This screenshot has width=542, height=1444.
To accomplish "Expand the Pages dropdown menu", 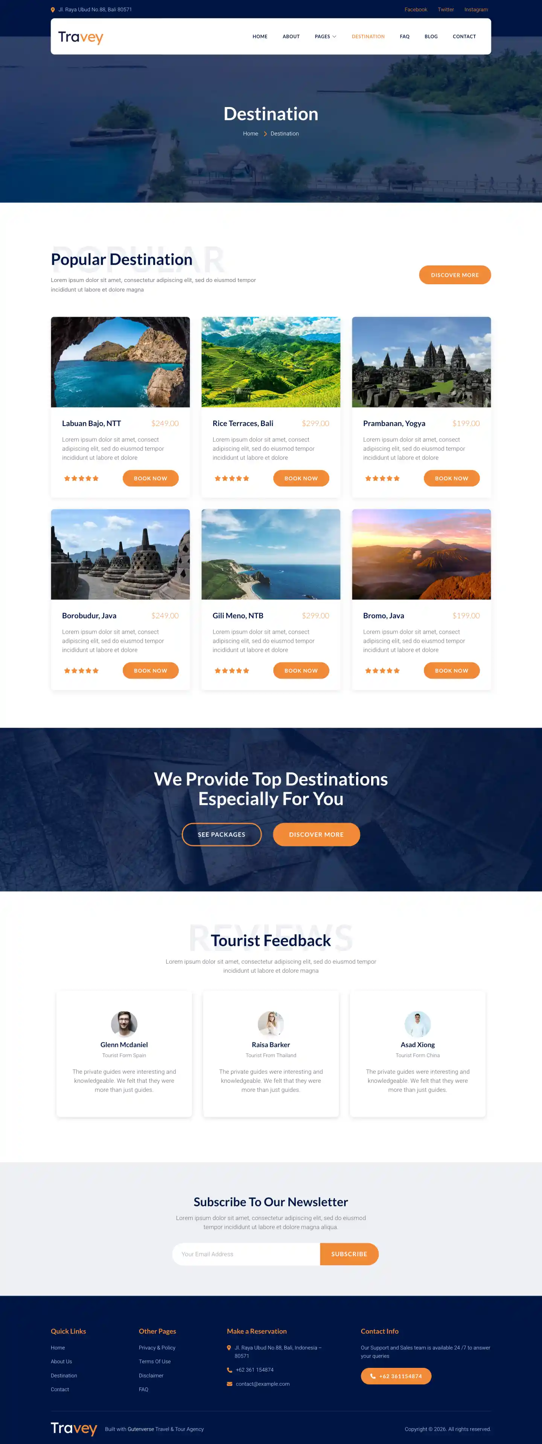I will (326, 37).
